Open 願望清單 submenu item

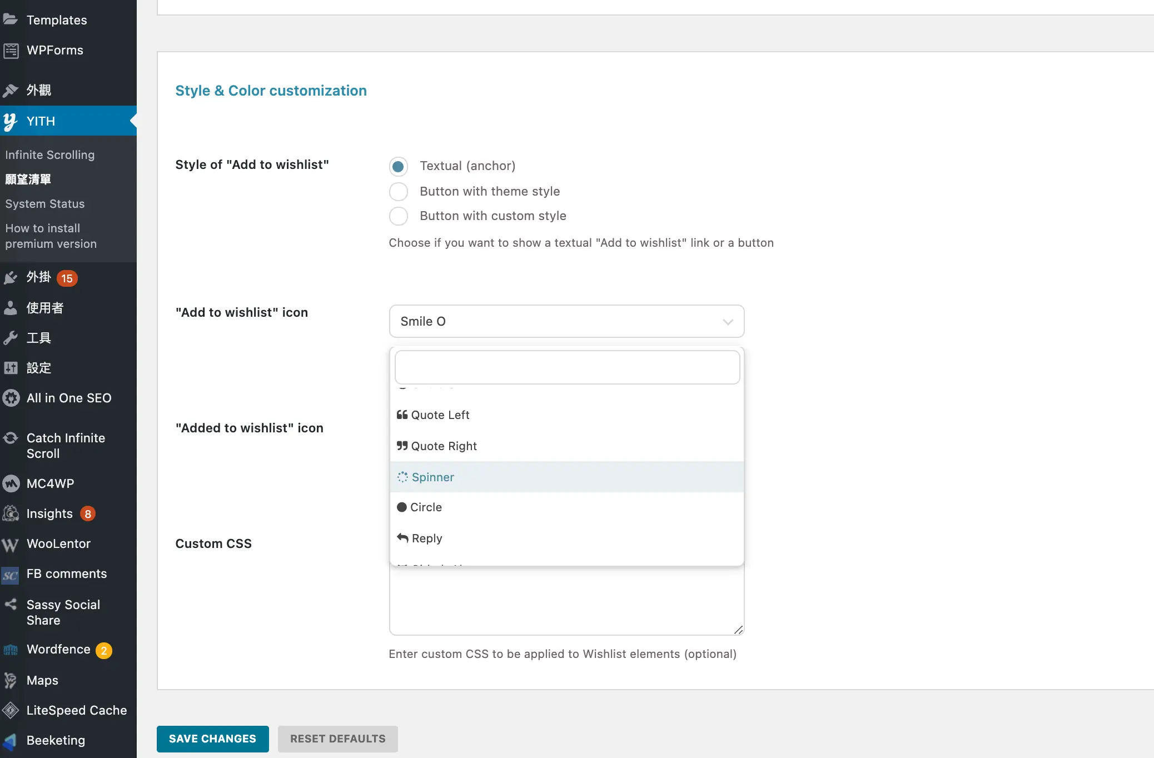tap(28, 179)
